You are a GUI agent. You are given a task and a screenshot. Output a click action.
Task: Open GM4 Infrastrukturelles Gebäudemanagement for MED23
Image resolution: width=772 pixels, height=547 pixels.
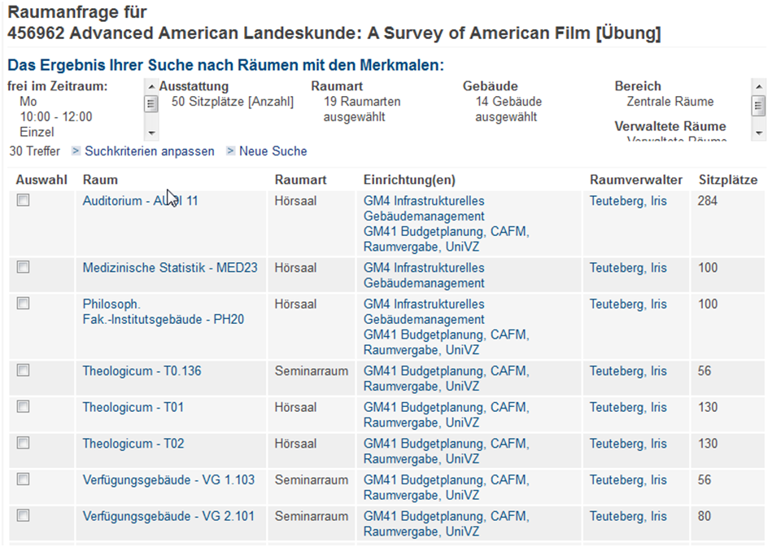[423, 275]
